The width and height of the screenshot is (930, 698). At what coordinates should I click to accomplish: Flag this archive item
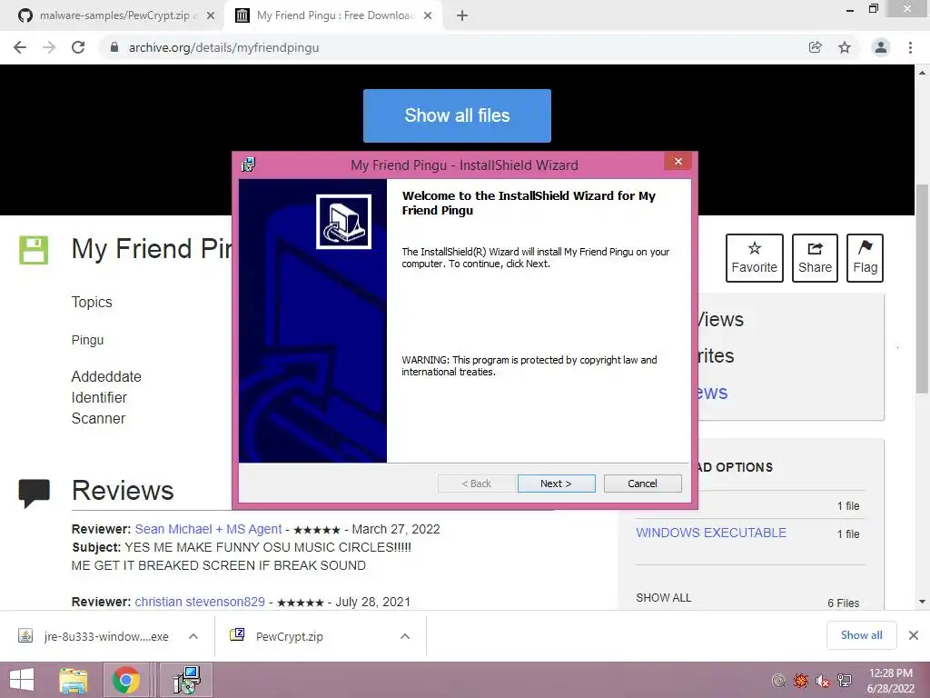(x=866, y=257)
